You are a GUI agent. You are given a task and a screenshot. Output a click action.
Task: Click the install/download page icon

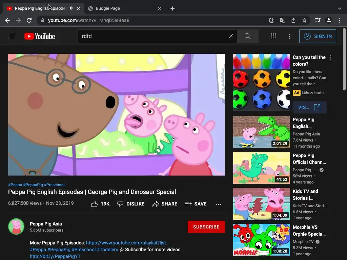pos(271,20)
